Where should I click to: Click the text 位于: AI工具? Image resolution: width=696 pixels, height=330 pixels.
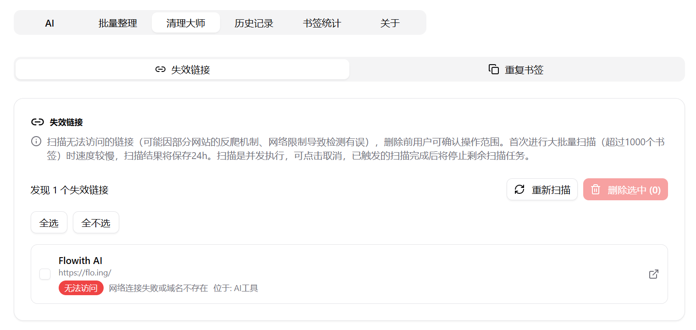pyautogui.click(x=236, y=288)
